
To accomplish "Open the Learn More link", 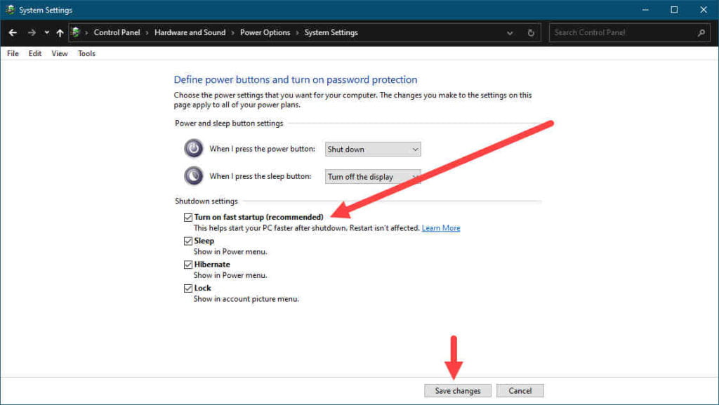I will tap(441, 227).
